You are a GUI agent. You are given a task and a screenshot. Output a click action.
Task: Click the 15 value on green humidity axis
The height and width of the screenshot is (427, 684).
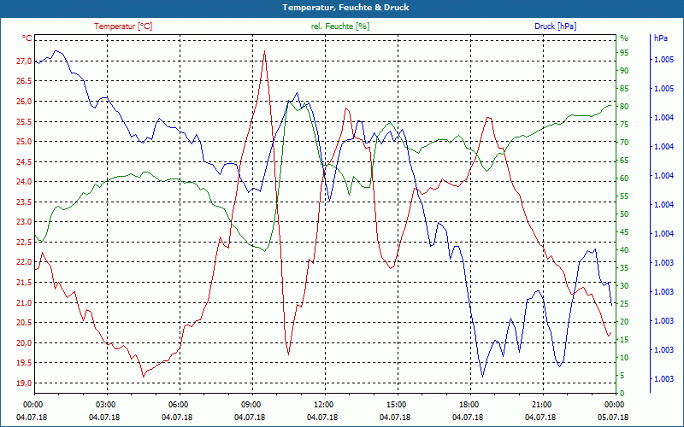point(624,340)
